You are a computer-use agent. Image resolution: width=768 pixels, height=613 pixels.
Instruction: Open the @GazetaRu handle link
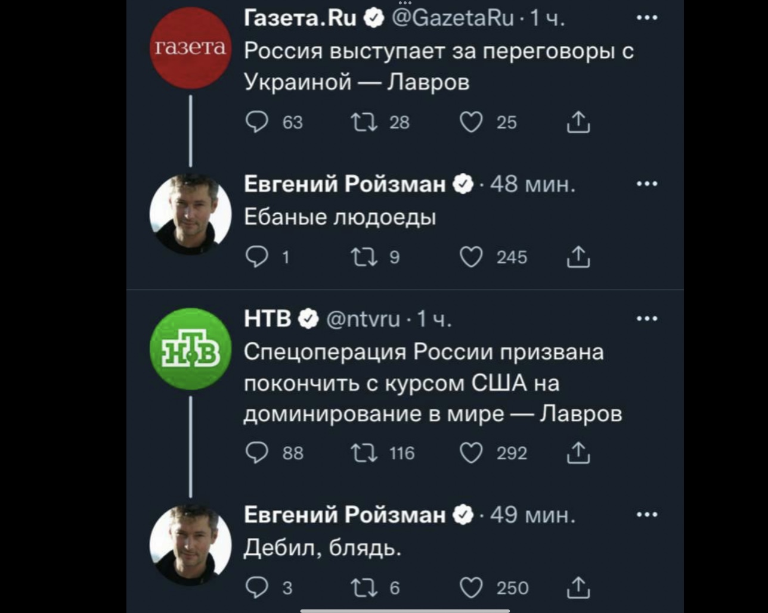[x=452, y=18]
